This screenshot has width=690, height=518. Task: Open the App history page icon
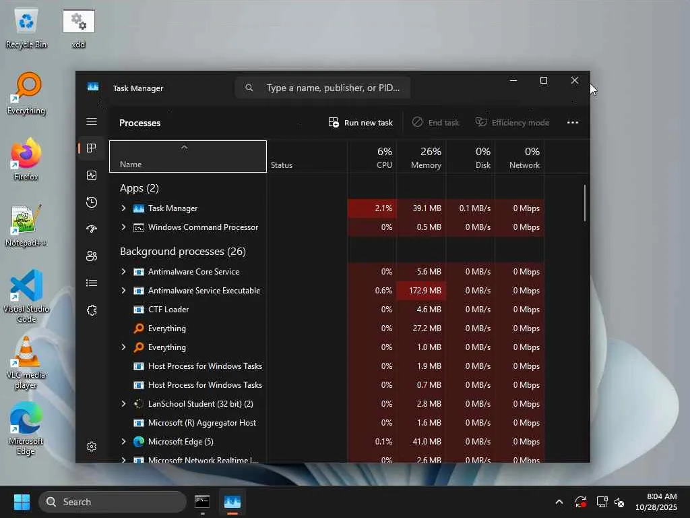[x=92, y=202]
